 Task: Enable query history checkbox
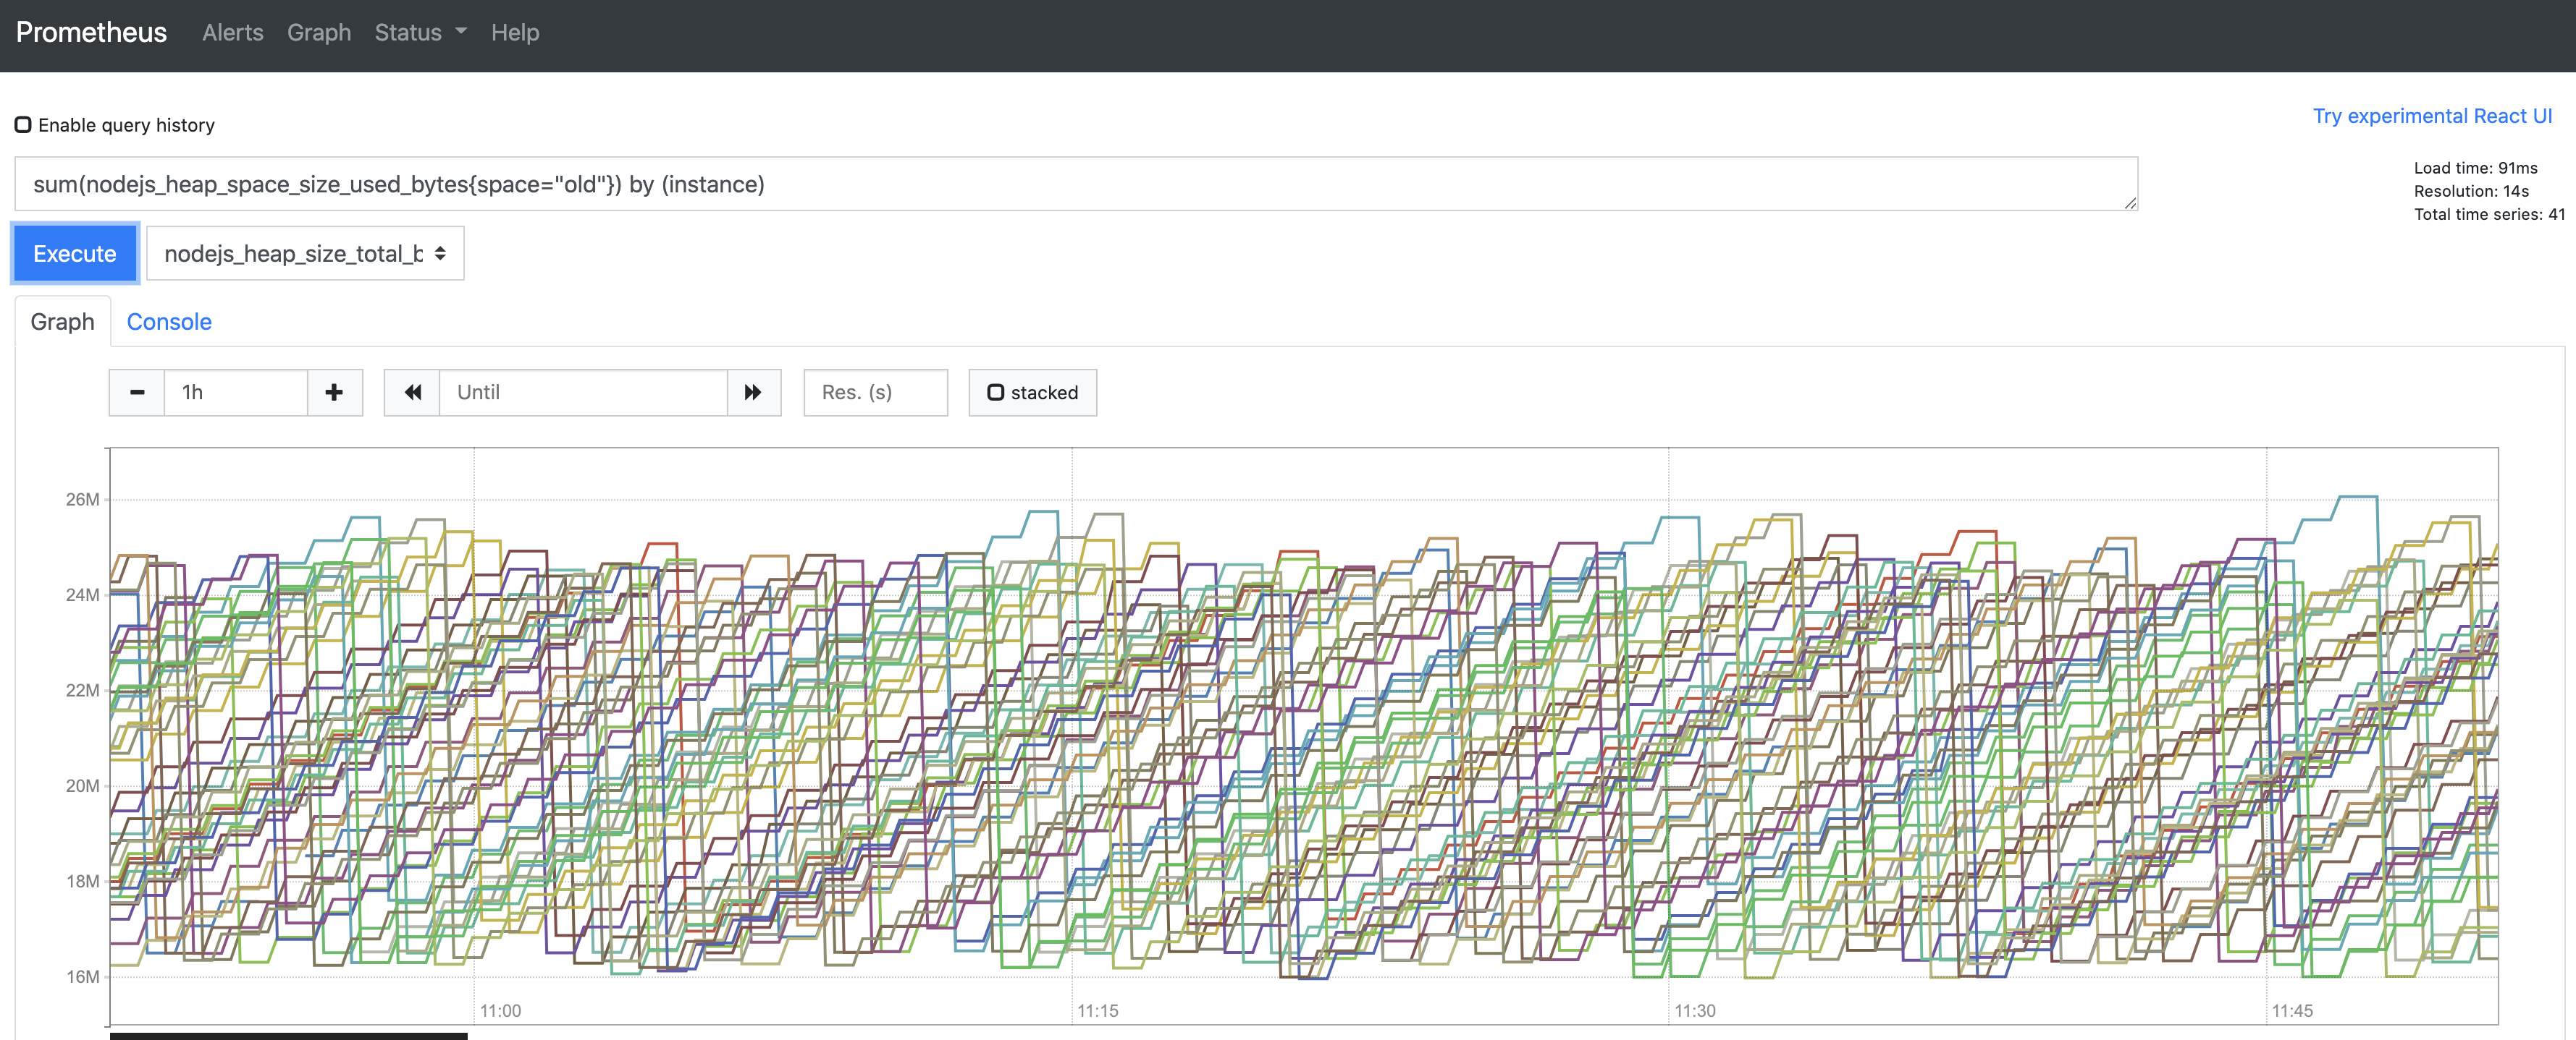pyautogui.click(x=23, y=125)
